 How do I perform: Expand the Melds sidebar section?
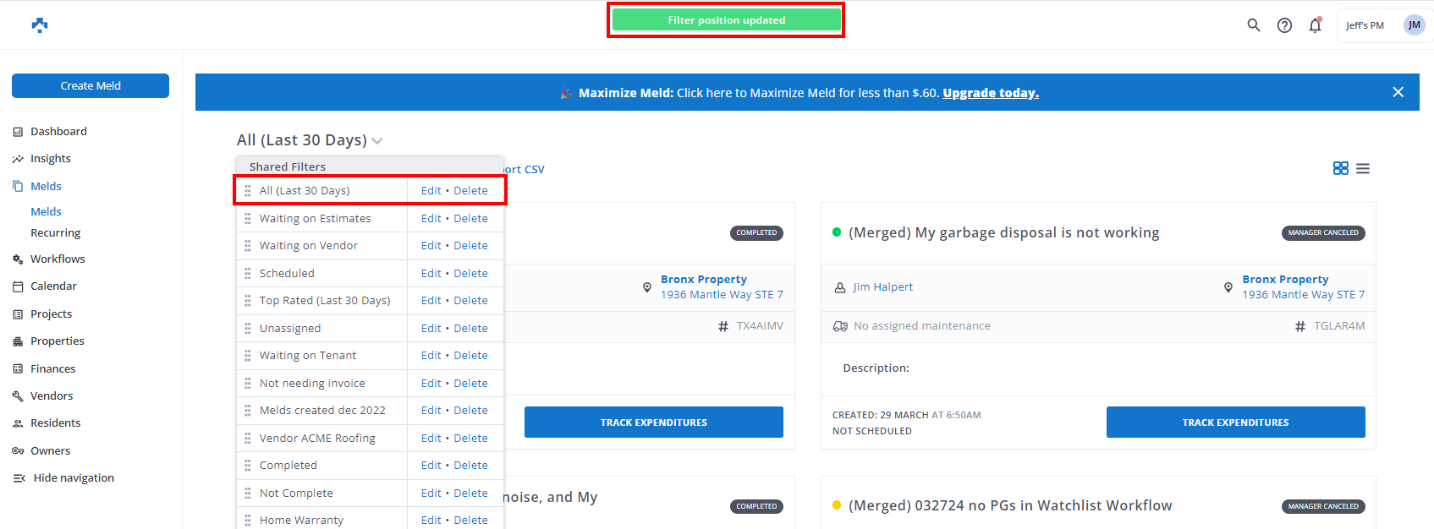tap(46, 187)
